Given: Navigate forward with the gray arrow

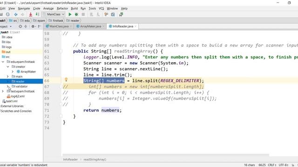Looking at the screenshot, I should [x=22, y=14].
